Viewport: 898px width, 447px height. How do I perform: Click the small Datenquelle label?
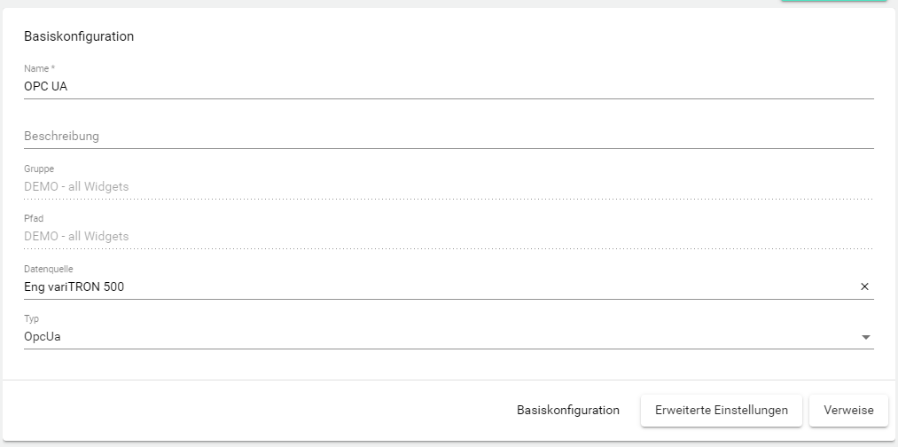(x=48, y=269)
